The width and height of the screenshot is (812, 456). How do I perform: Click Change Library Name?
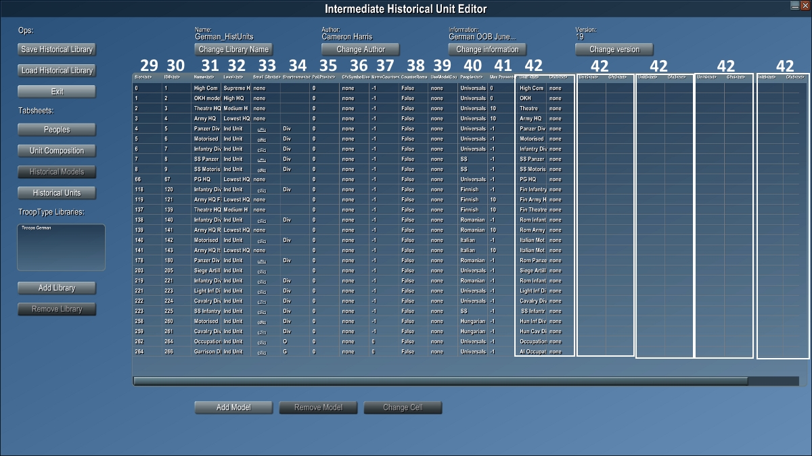[x=233, y=49]
